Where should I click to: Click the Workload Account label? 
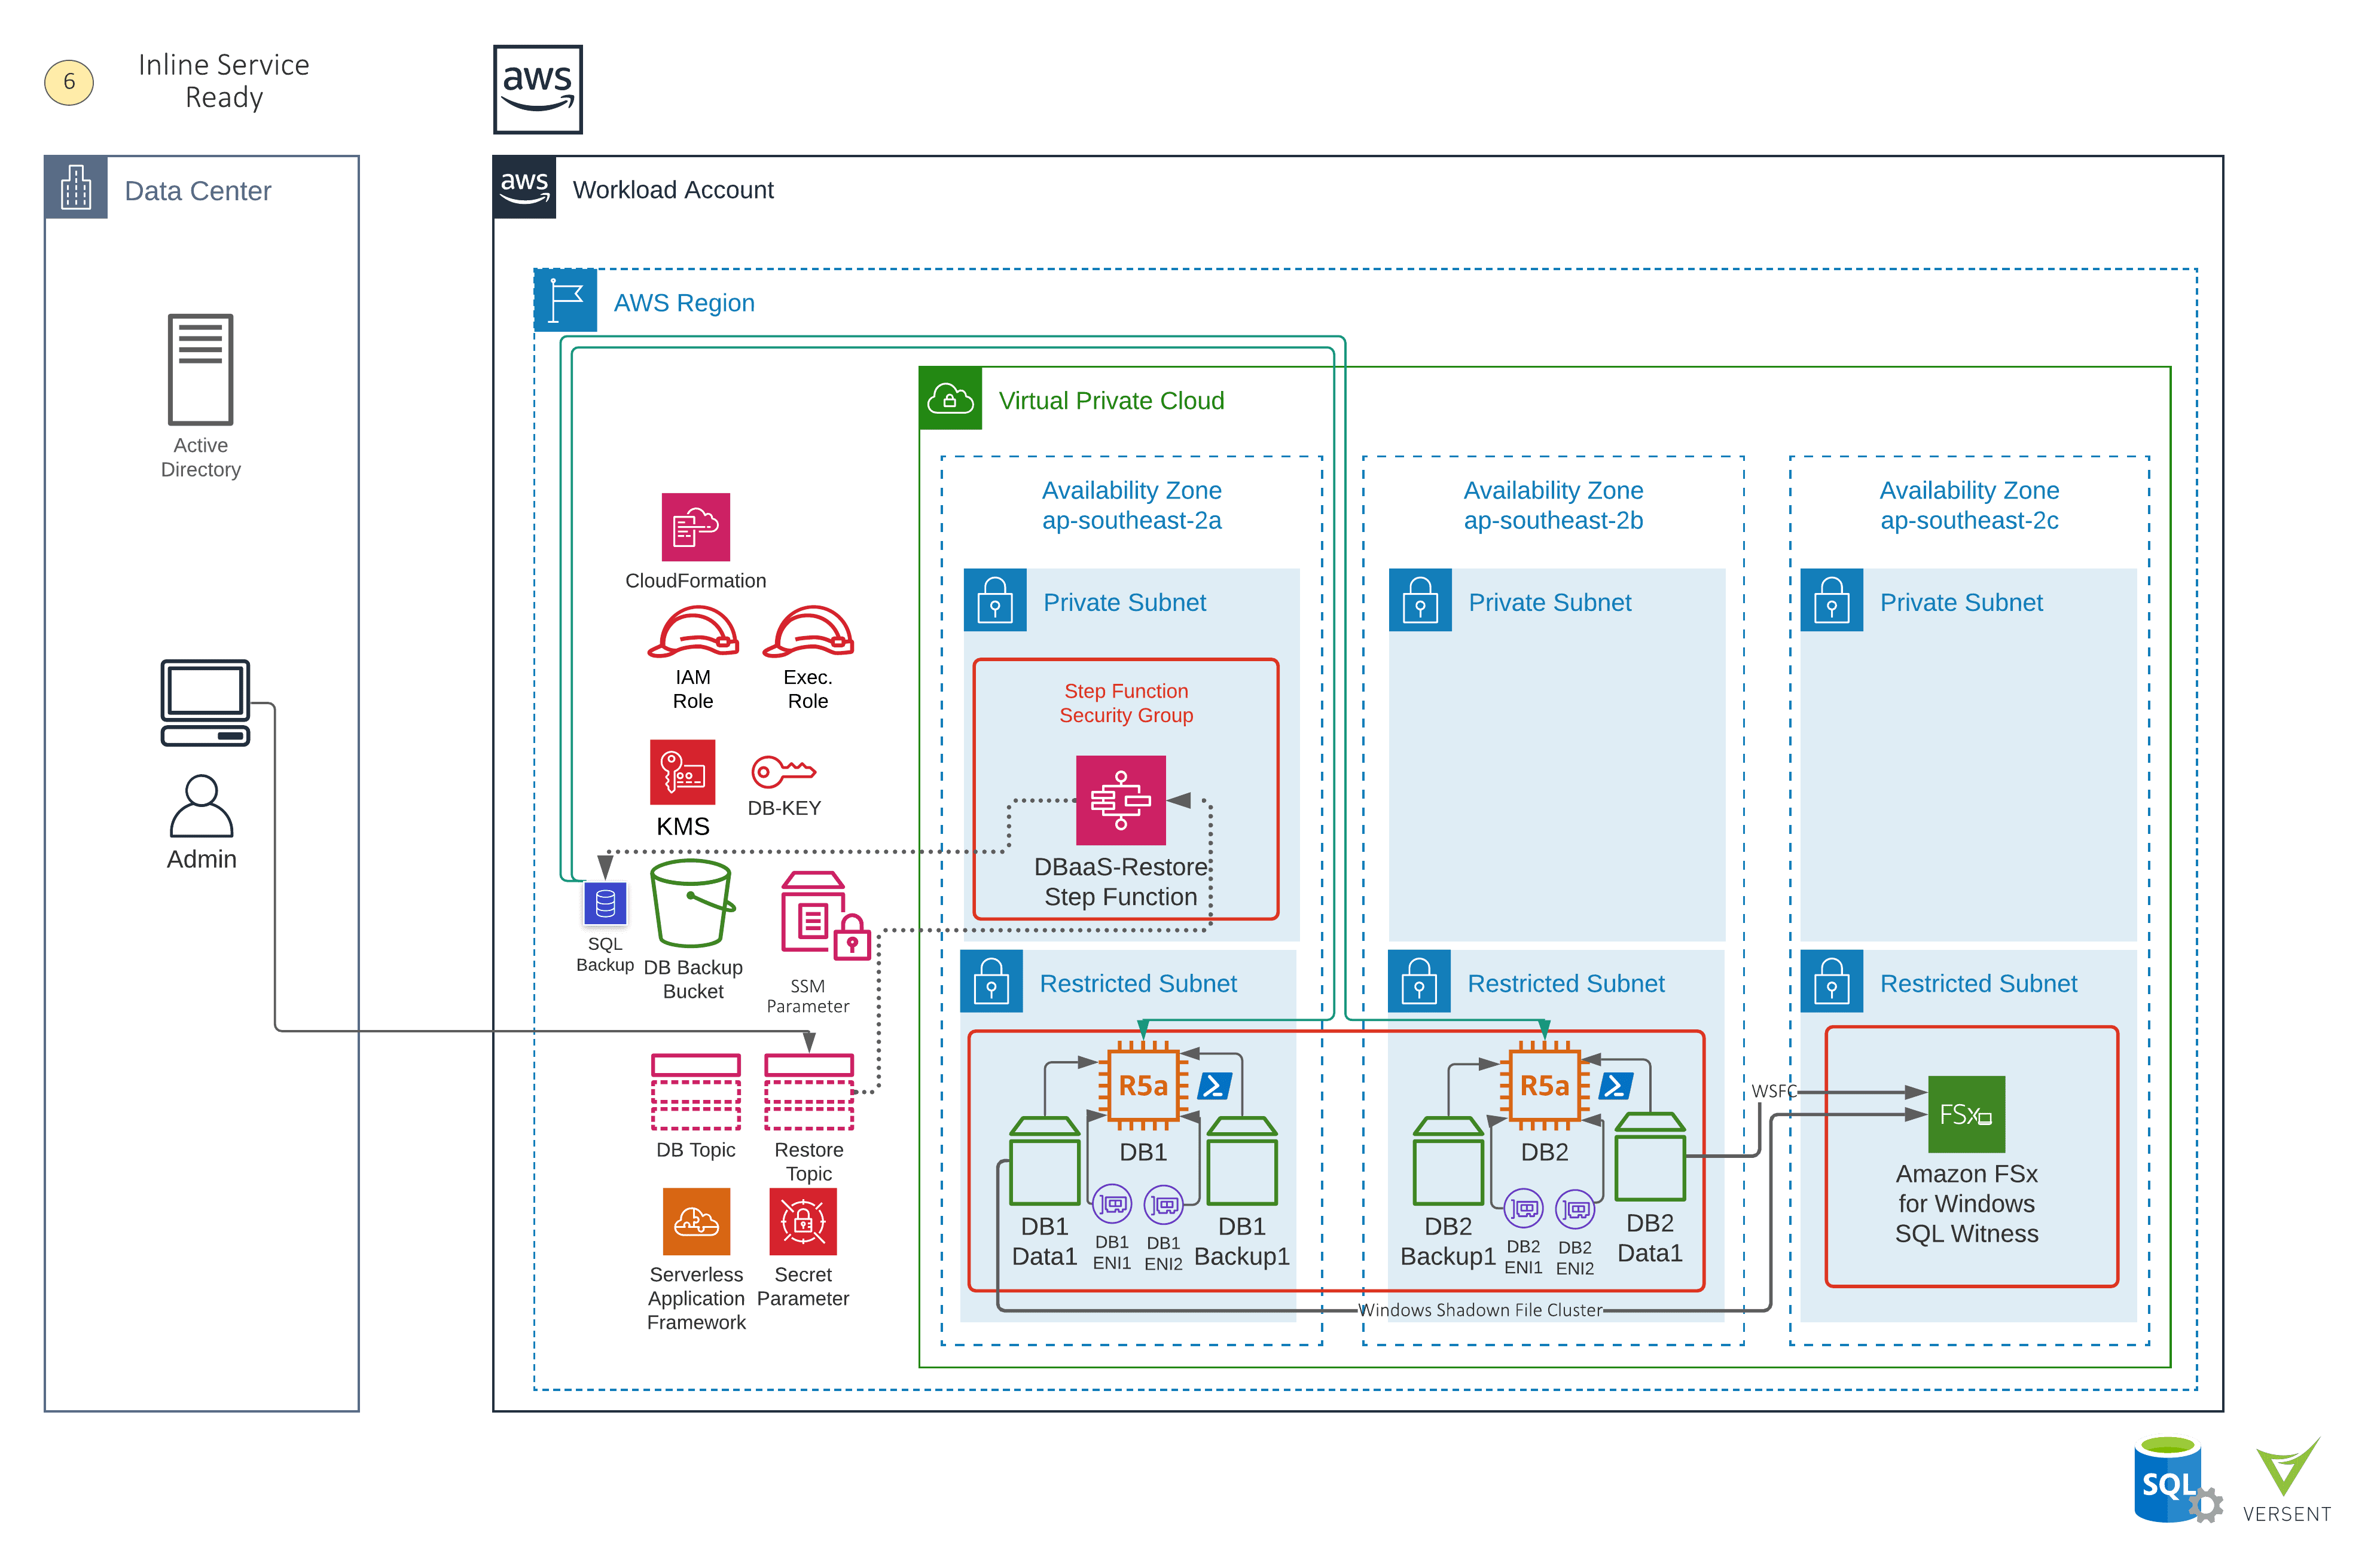click(x=673, y=190)
